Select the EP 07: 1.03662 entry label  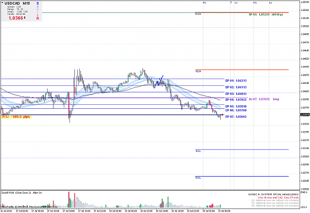point(236,117)
